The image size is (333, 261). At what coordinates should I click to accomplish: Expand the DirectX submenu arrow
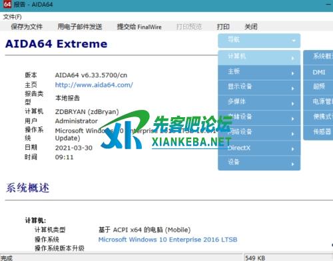(x=293, y=149)
